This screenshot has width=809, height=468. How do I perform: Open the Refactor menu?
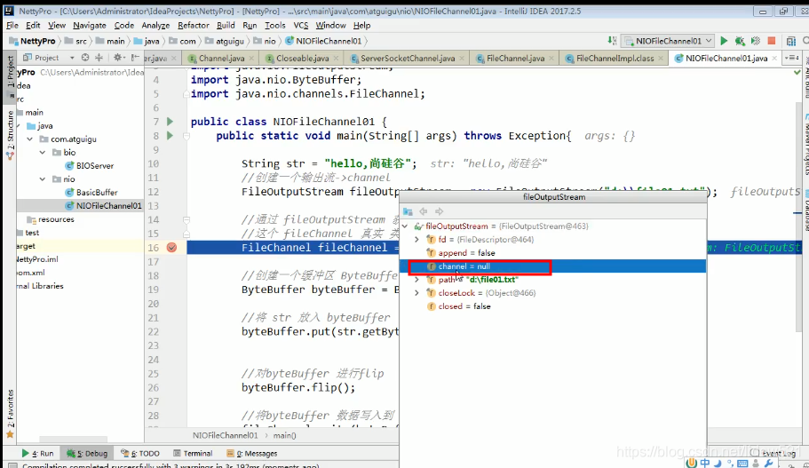click(193, 25)
